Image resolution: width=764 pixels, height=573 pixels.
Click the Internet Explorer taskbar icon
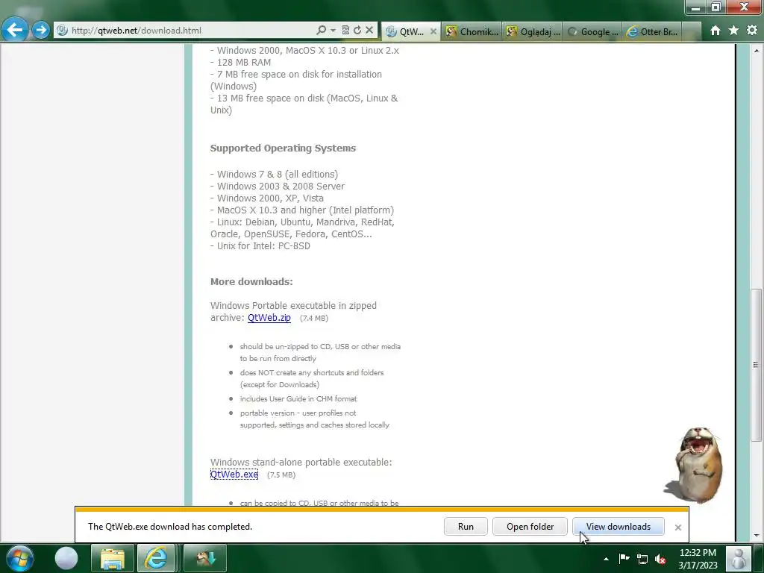[x=156, y=558]
